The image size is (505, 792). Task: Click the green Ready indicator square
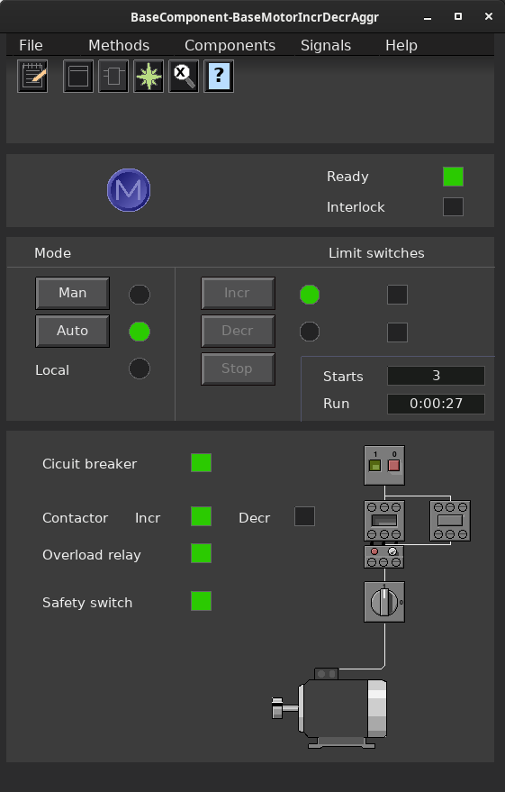pyautogui.click(x=453, y=177)
